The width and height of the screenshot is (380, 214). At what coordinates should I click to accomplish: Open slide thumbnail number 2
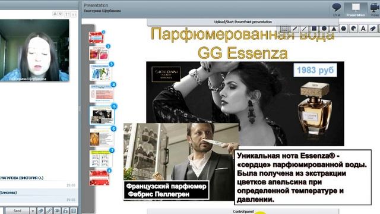[x=99, y=53]
